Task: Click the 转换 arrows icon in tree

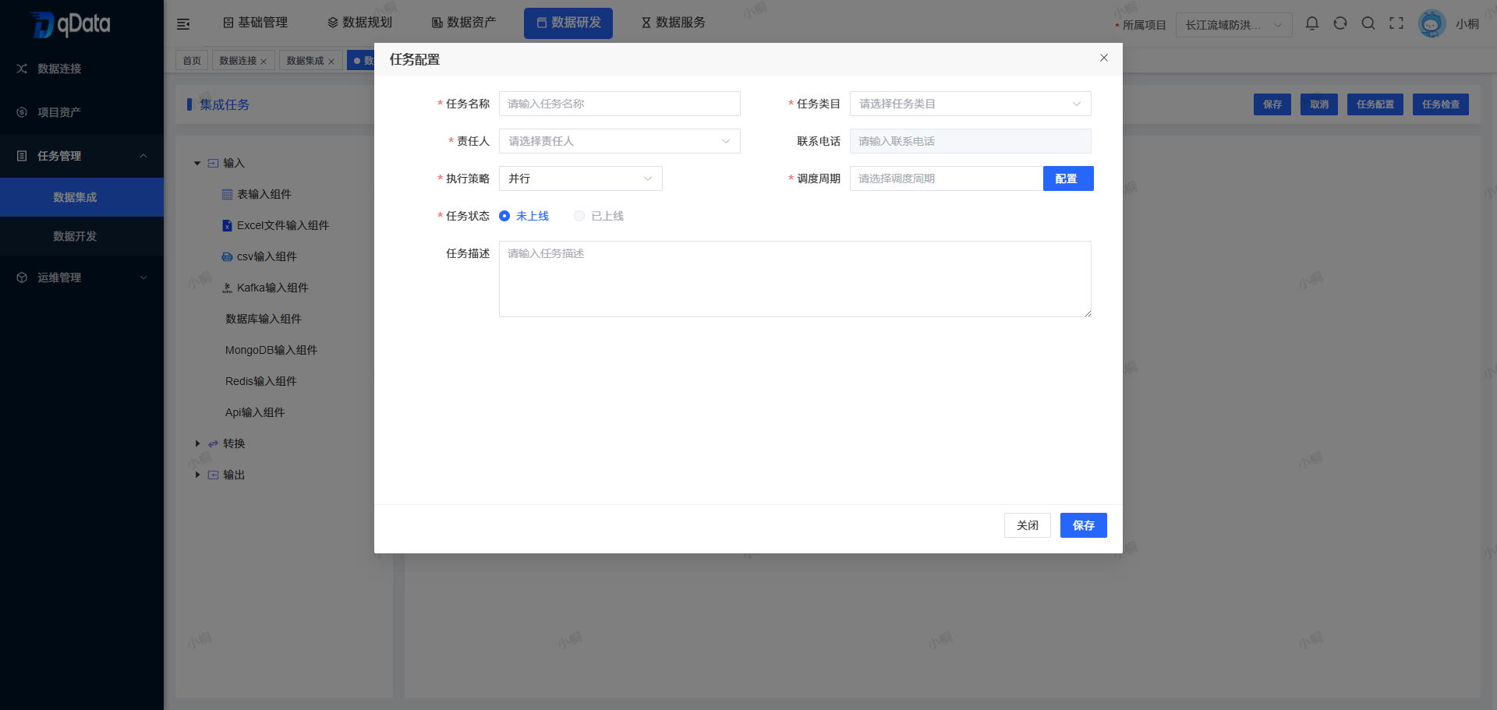Action: tap(213, 443)
